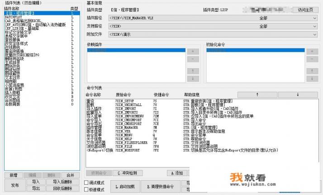Screen dimensions: 323x195
Task: Move the dependency plugin up
Action: pyautogui.click(x=193, y=71)
